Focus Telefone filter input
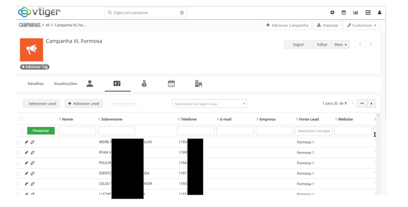 pyautogui.click(x=196, y=130)
